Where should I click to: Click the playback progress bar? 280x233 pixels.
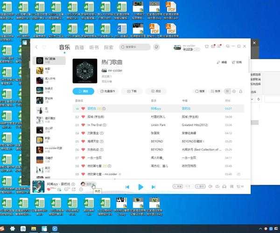tap(140, 180)
